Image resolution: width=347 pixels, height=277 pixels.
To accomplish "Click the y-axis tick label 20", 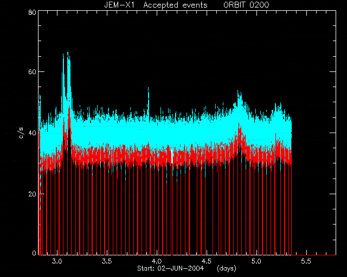I will (32, 194).
